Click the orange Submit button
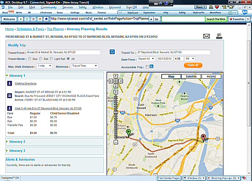Viewport: 252px width, 181px height. [x=193, y=65]
